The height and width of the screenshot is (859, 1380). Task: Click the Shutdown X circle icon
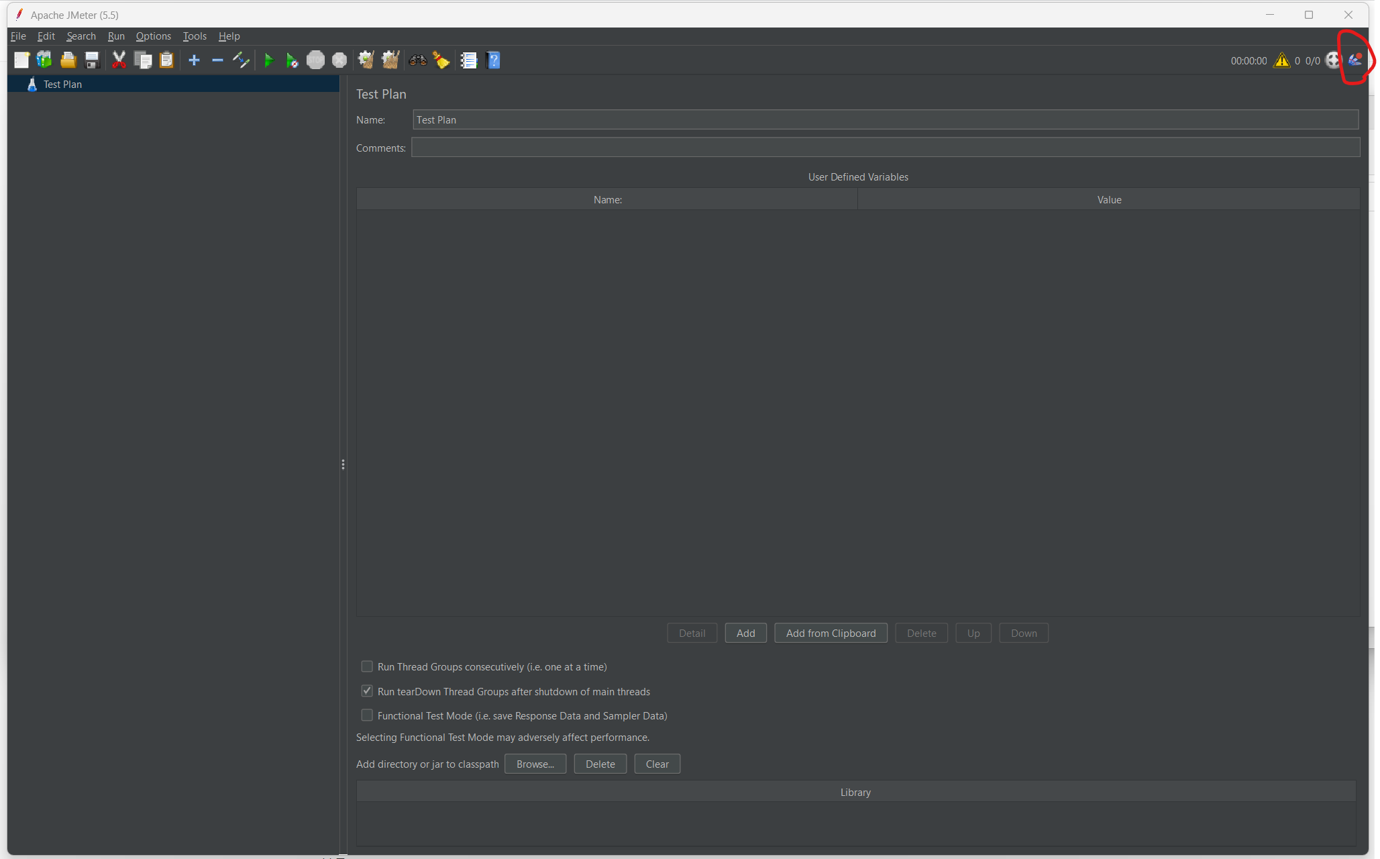339,60
